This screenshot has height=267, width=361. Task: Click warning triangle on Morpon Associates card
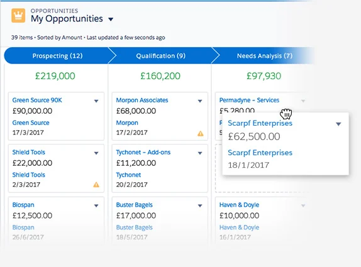point(200,133)
